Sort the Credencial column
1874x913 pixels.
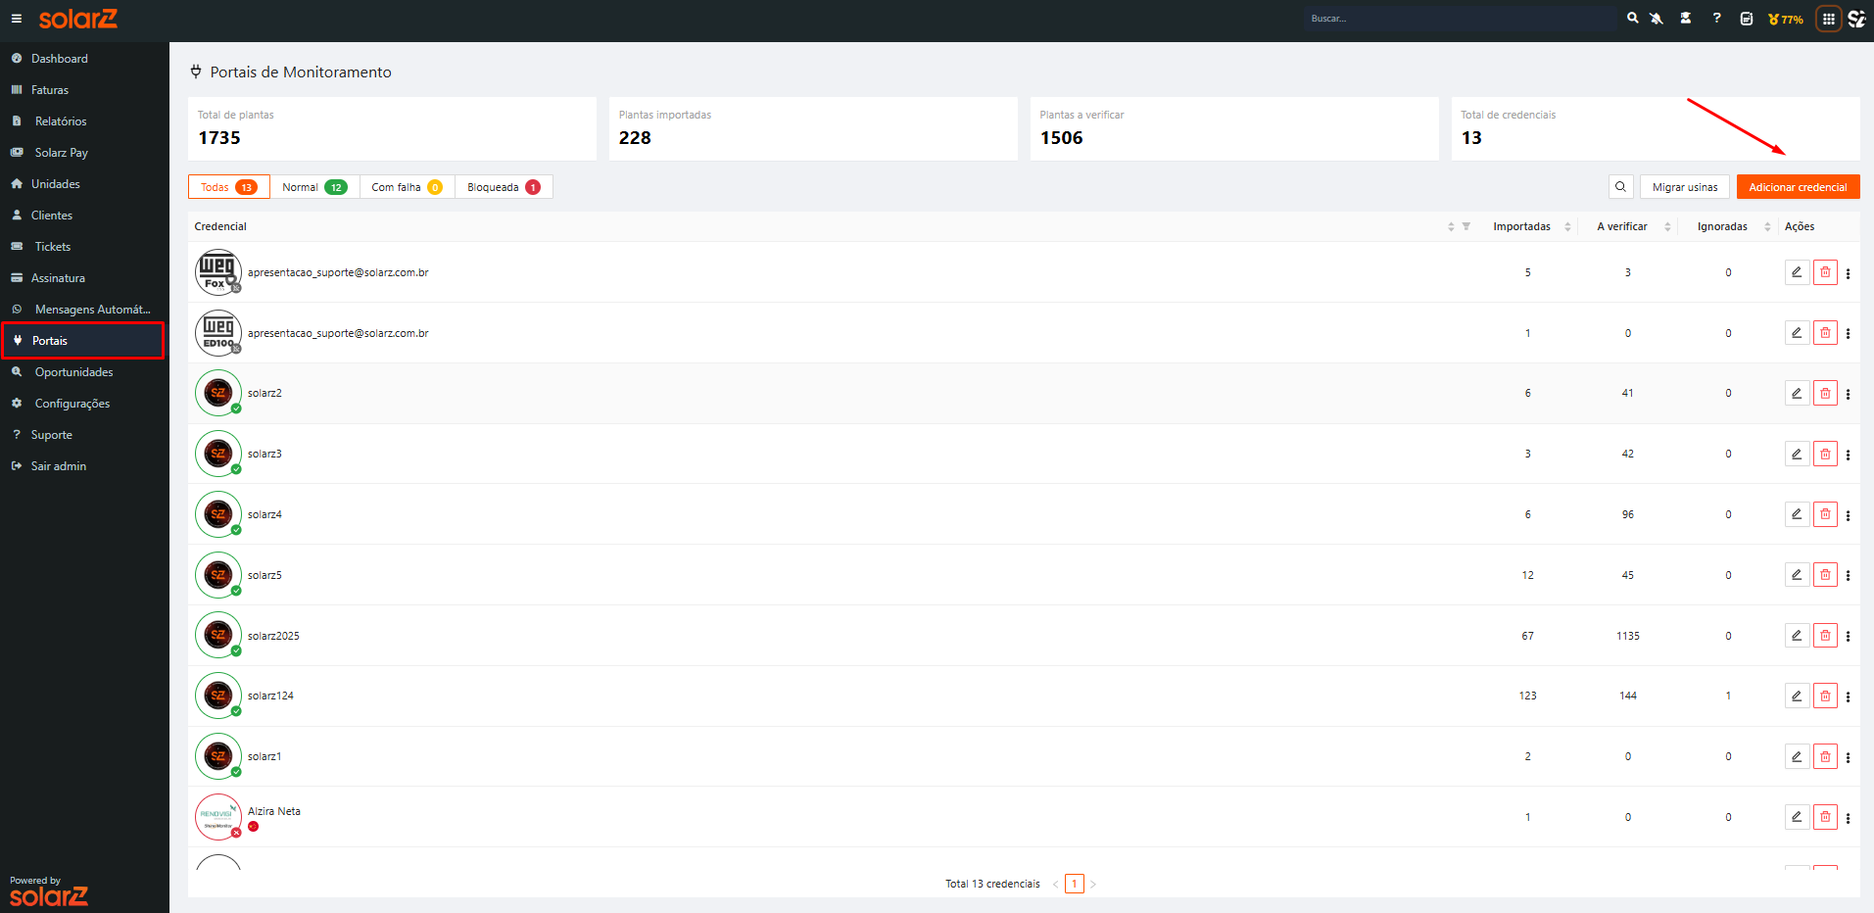(1451, 226)
